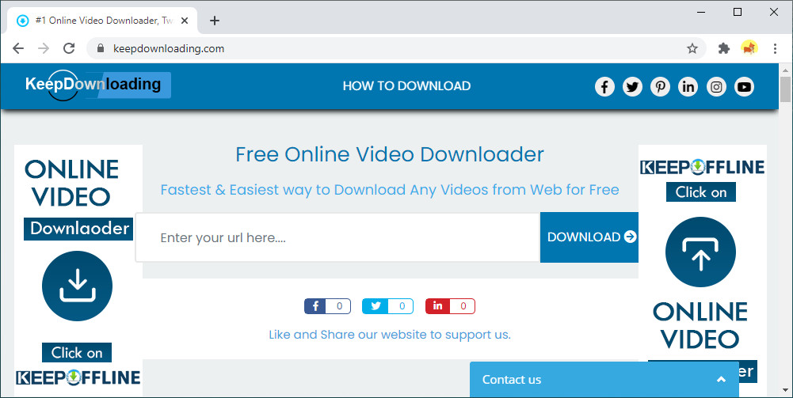Click the KEEPOFFLINE logo in left banner
Image resolution: width=793 pixels, height=398 pixels.
(x=78, y=377)
